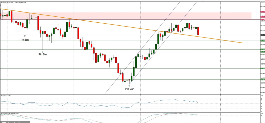Click the topmost red price tag on the axis
This screenshot has height=123, width=265.
263,12
